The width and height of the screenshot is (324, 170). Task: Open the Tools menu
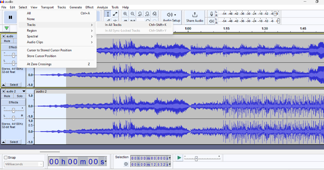coord(115,7)
